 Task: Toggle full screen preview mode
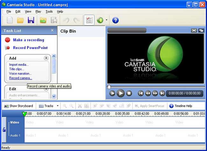tap(194, 31)
